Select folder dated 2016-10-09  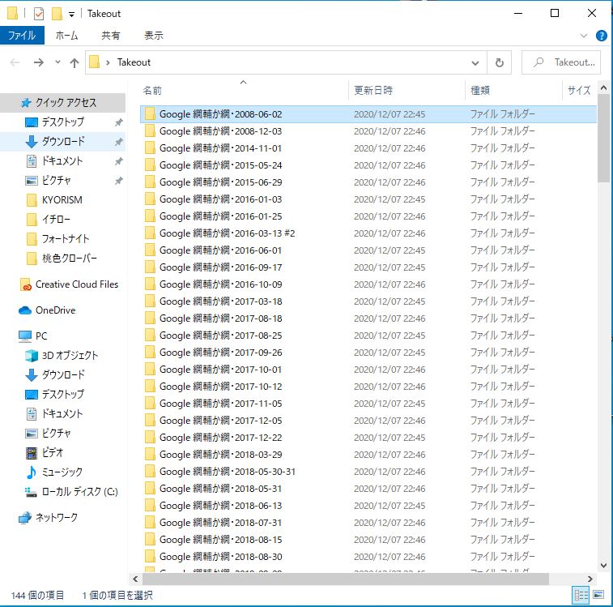(x=368, y=284)
